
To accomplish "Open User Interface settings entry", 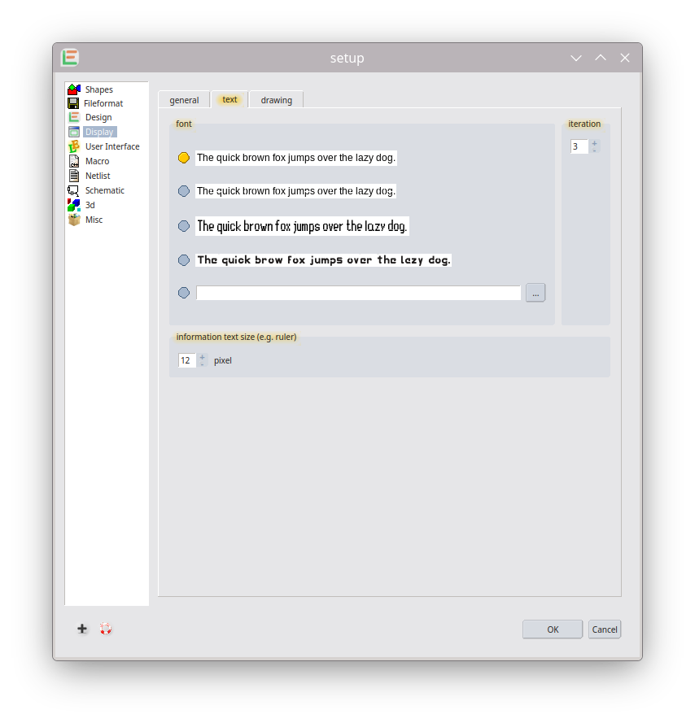I will tap(112, 146).
